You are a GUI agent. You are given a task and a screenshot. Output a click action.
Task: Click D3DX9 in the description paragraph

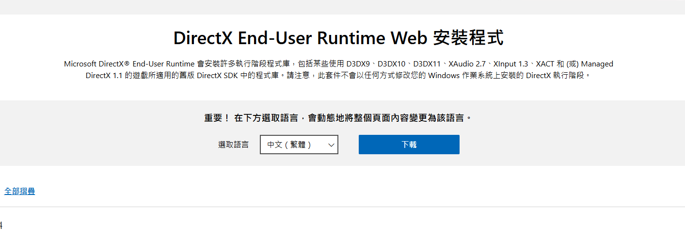pyautogui.click(x=359, y=64)
